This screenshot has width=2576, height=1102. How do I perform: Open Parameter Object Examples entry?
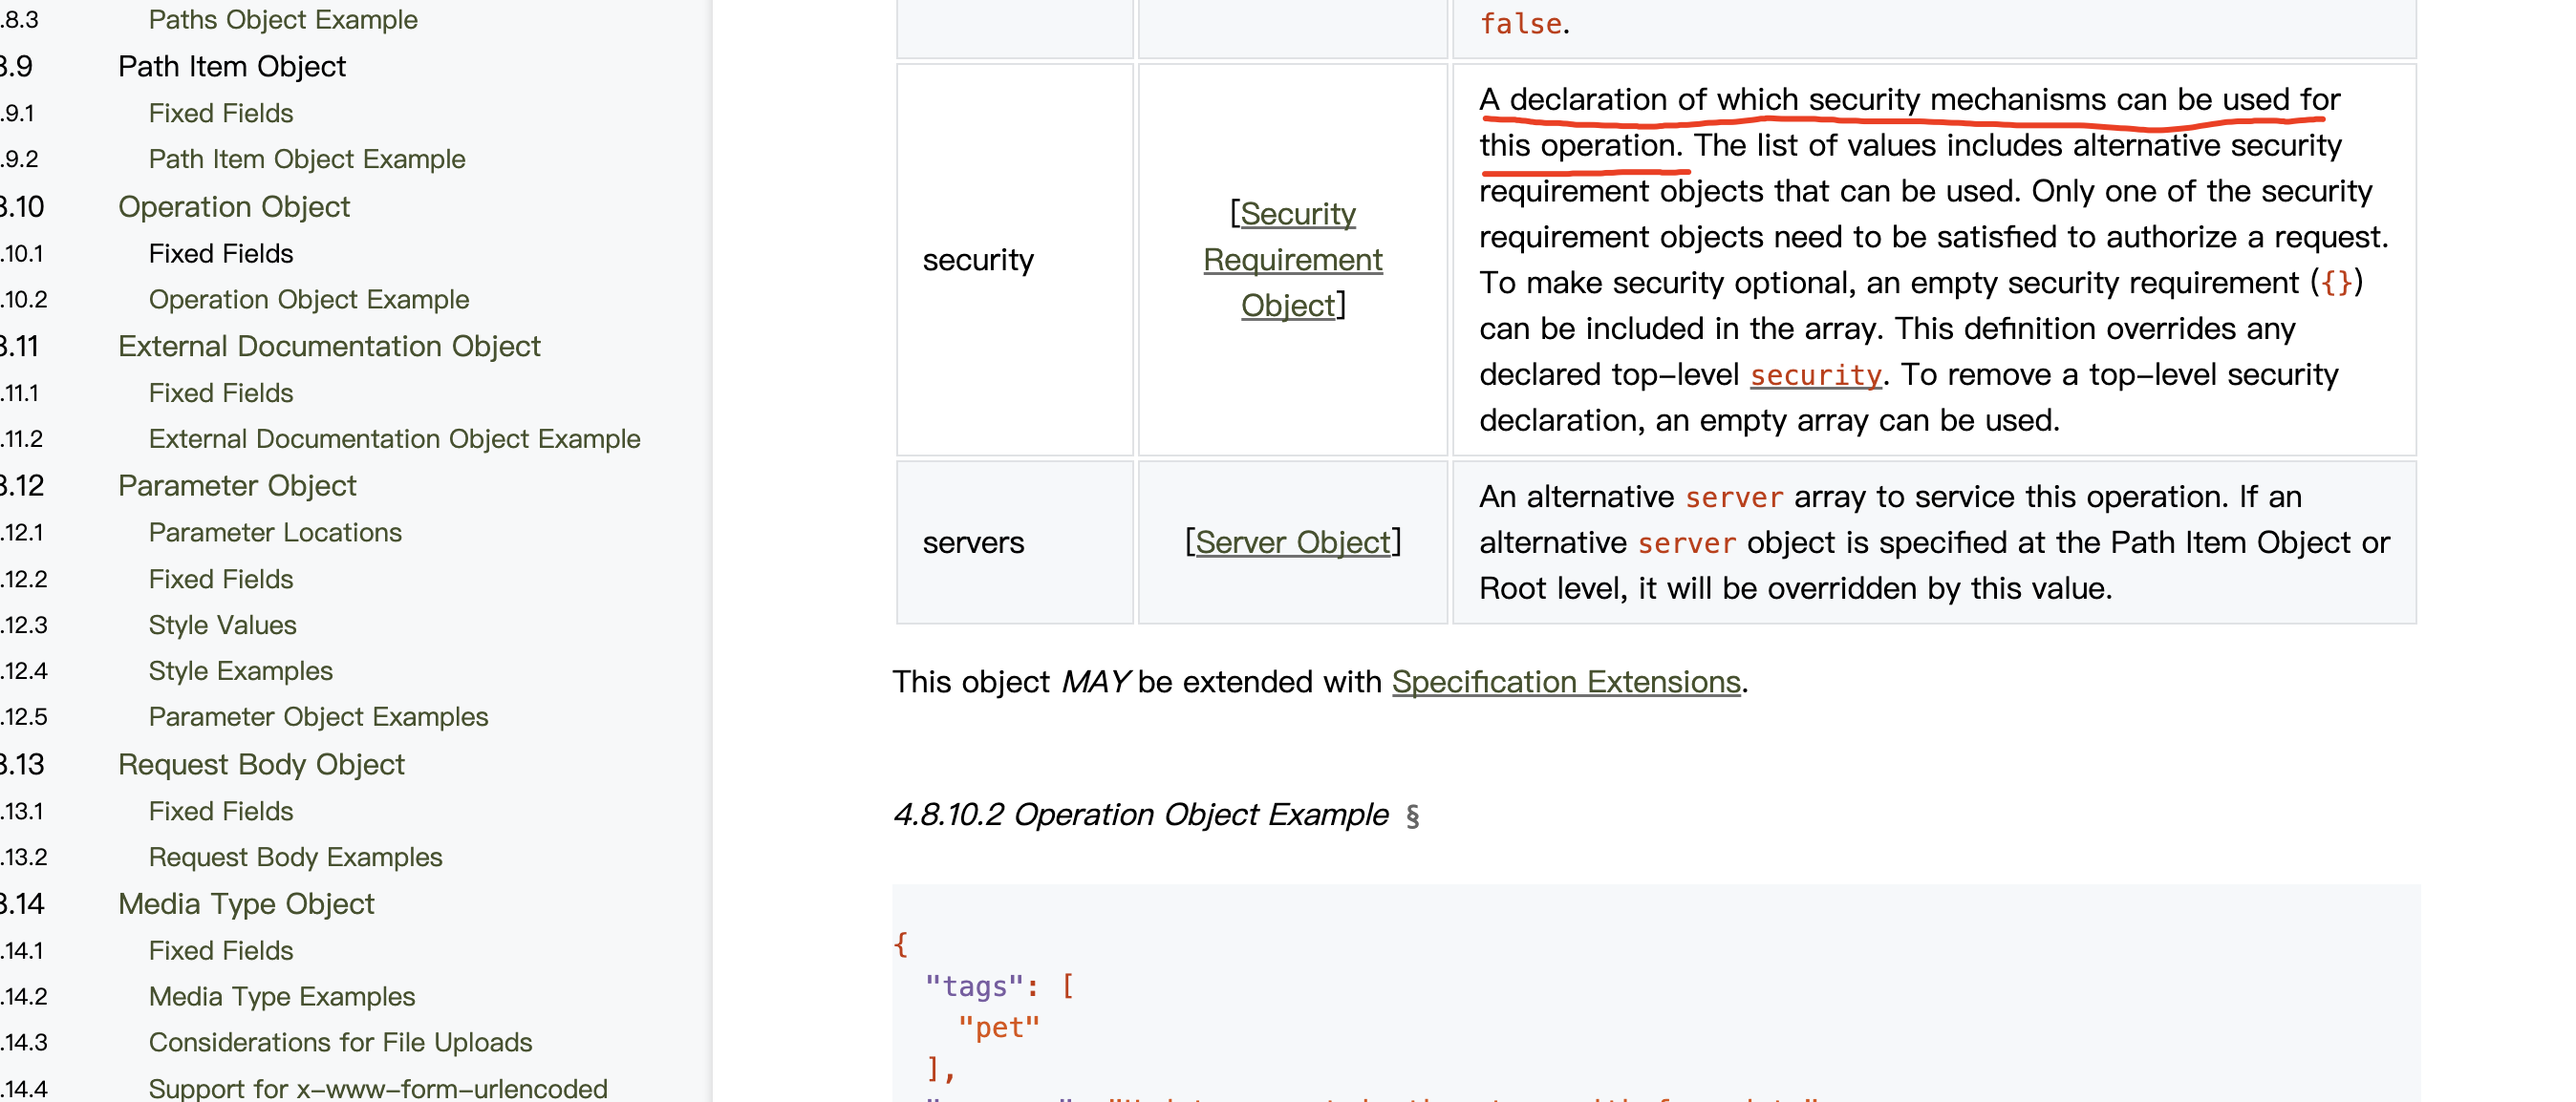point(318,716)
